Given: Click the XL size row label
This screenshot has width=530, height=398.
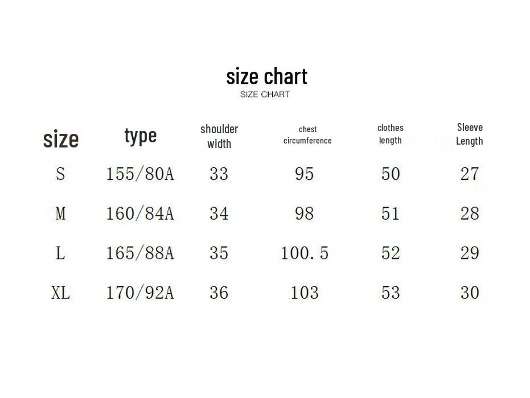Looking at the screenshot, I should (x=60, y=293).
